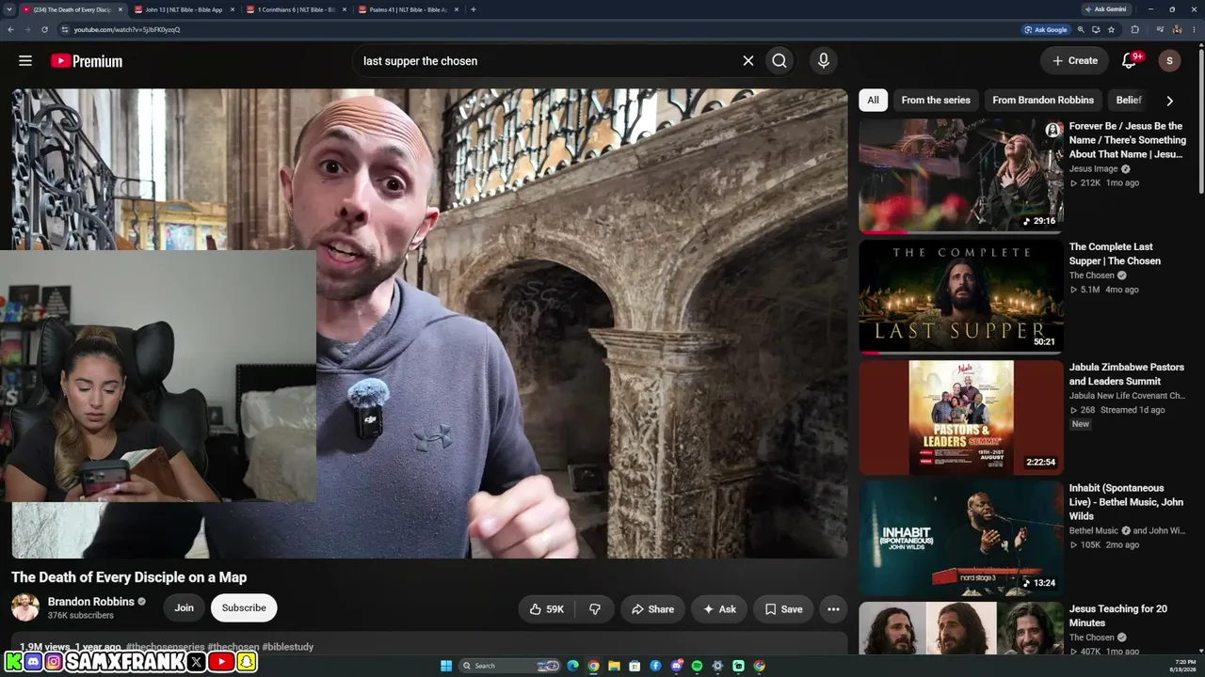Save the video to a playlist
This screenshot has width=1205, height=677.
tap(783, 609)
